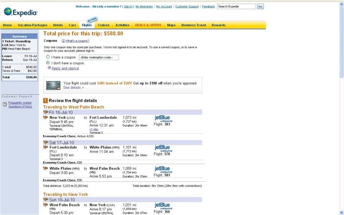Open My Itineraries link
The width and height of the screenshot is (344, 215).
tap(144, 7)
